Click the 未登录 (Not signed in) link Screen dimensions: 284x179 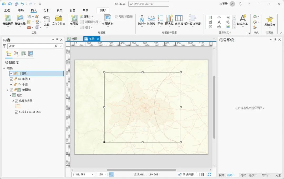pyautogui.click(x=224, y=4)
